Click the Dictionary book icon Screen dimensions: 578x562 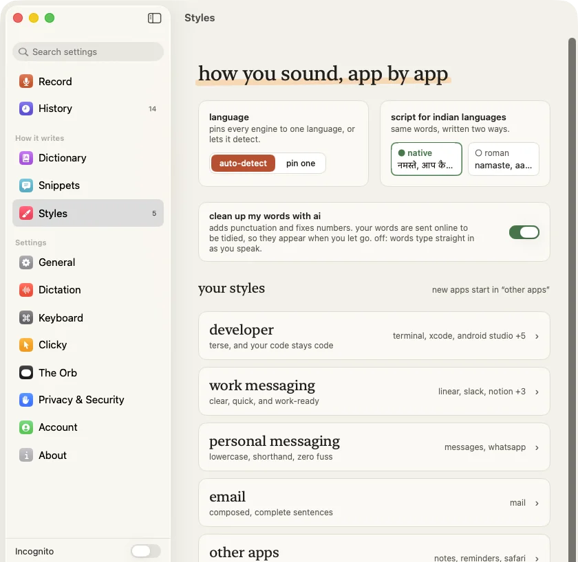(26, 158)
